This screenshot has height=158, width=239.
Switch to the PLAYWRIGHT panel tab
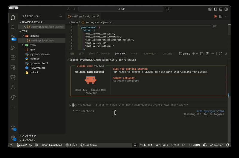(150, 54)
